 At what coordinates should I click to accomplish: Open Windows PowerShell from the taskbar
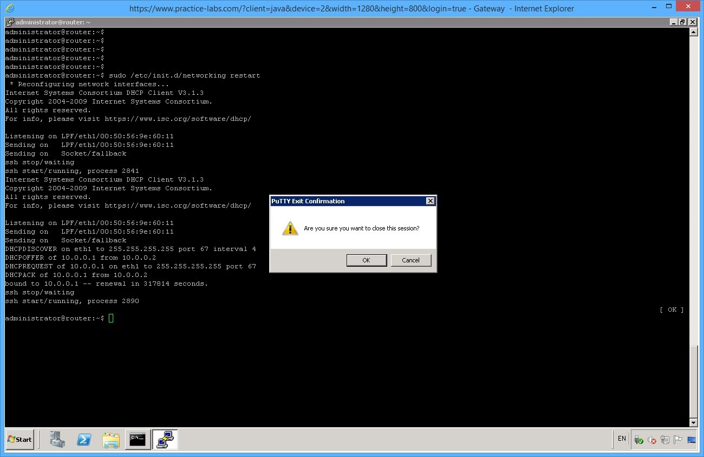(x=84, y=440)
